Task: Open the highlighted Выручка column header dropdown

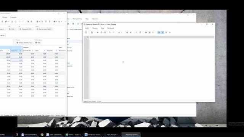Action: coord(21,51)
